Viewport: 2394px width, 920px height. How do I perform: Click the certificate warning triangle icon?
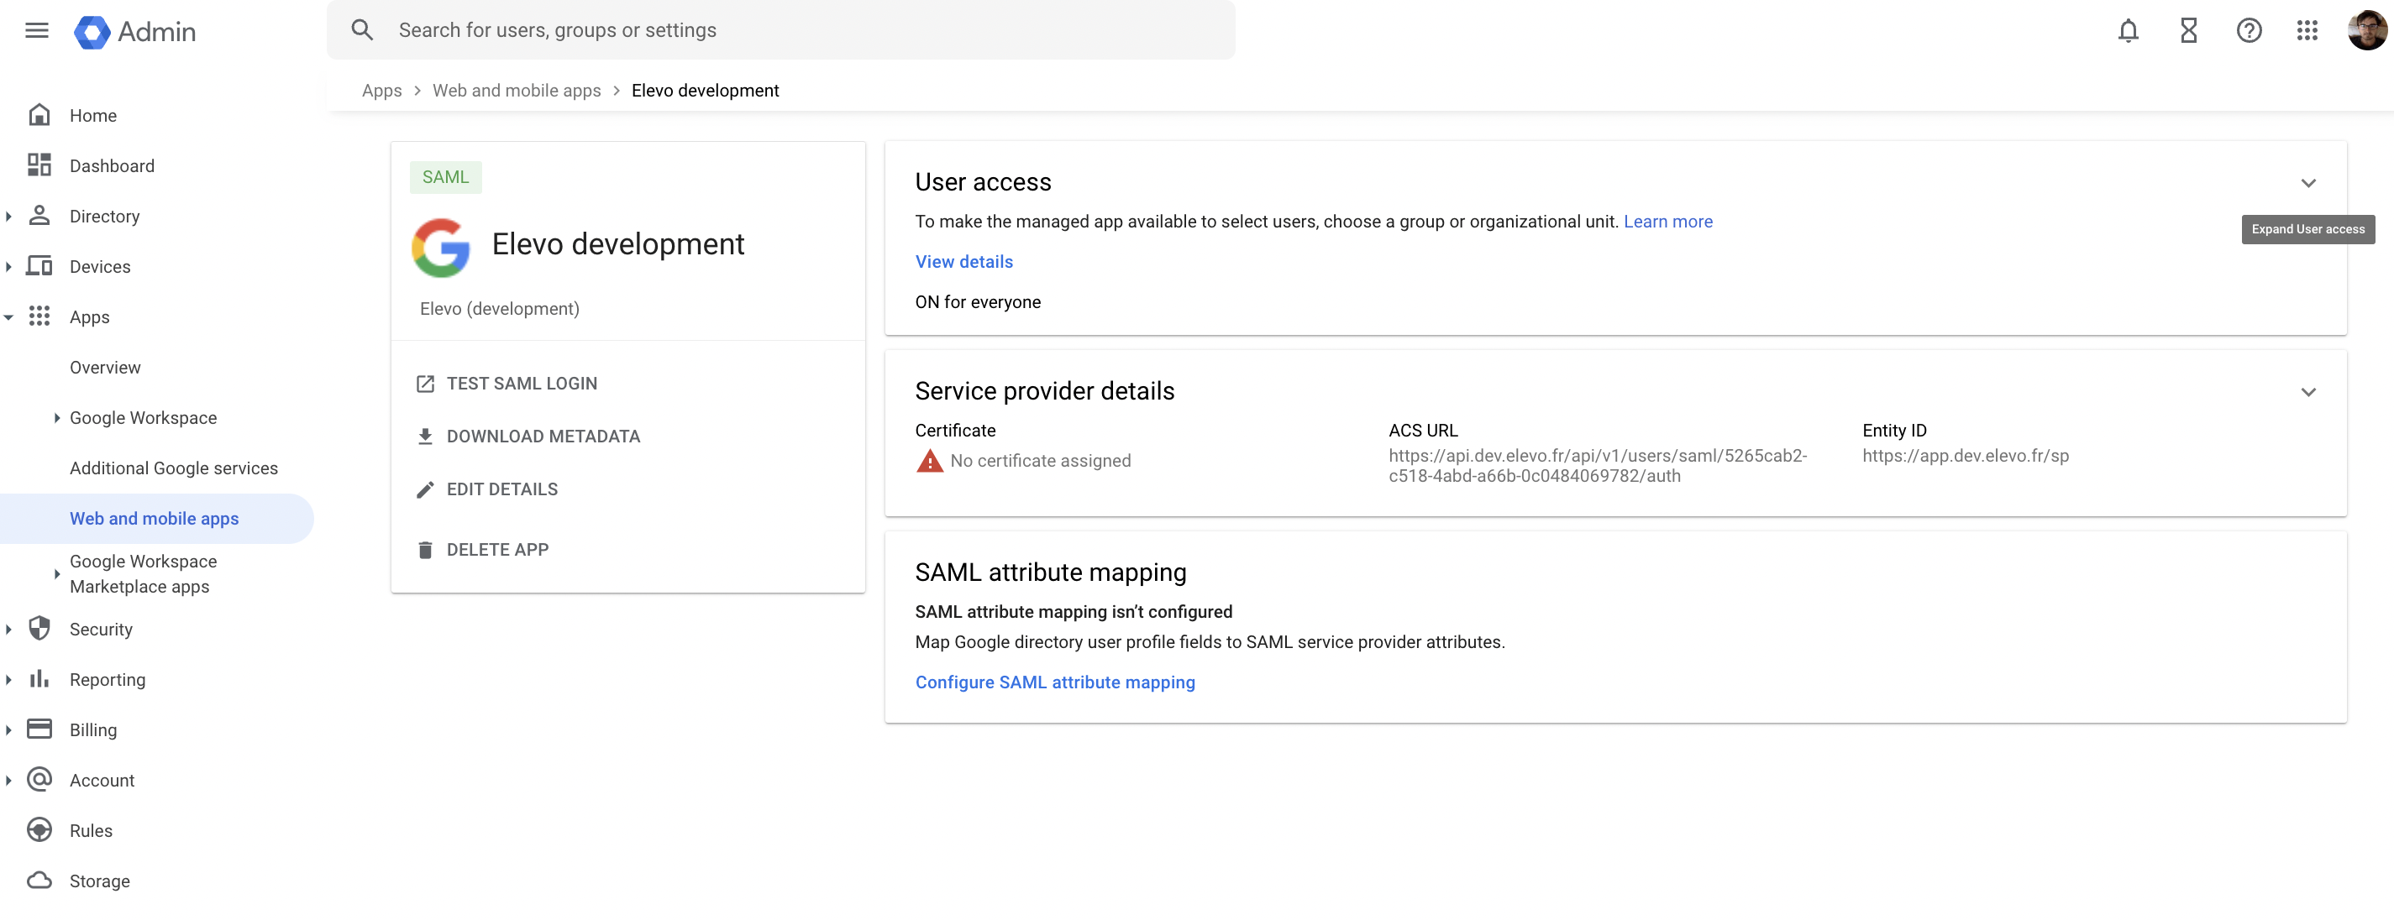[x=929, y=461]
